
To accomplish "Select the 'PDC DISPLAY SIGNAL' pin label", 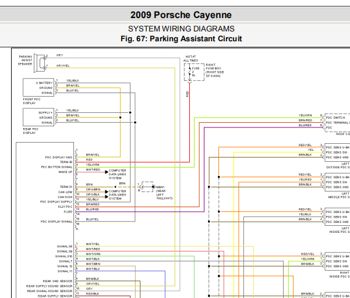I will click(x=56, y=222).
